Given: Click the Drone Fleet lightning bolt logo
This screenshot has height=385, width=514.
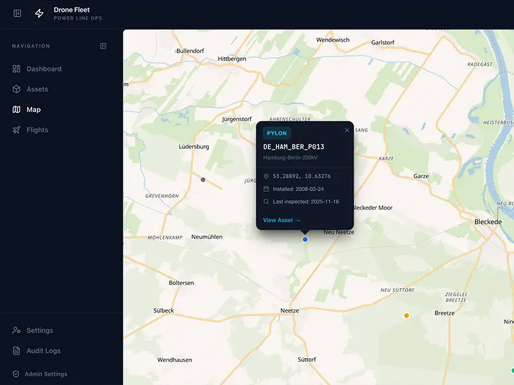Looking at the screenshot, I should coord(39,13).
